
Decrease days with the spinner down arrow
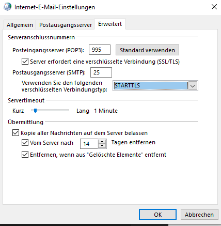pyautogui.click(x=102, y=146)
